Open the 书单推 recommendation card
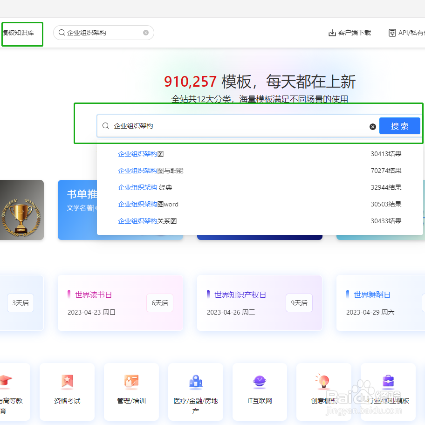 click(77, 210)
